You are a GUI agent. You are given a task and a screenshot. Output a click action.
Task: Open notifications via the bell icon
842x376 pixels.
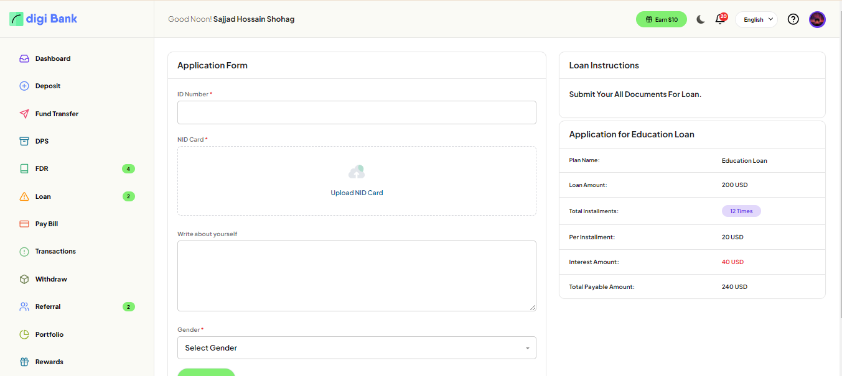click(x=720, y=19)
